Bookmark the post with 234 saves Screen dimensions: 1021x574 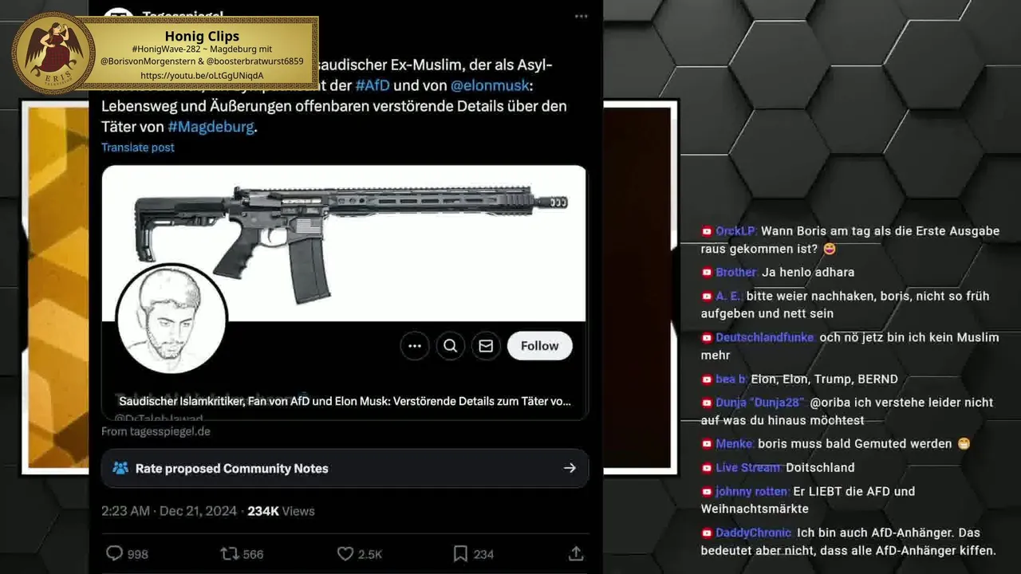pos(460,553)
